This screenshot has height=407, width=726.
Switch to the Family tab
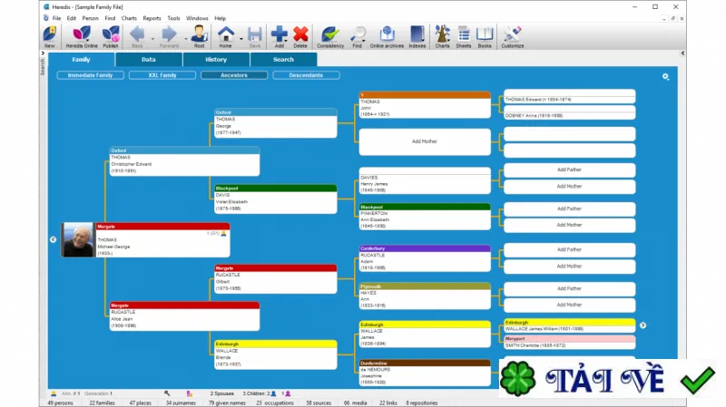click(81, 60)
